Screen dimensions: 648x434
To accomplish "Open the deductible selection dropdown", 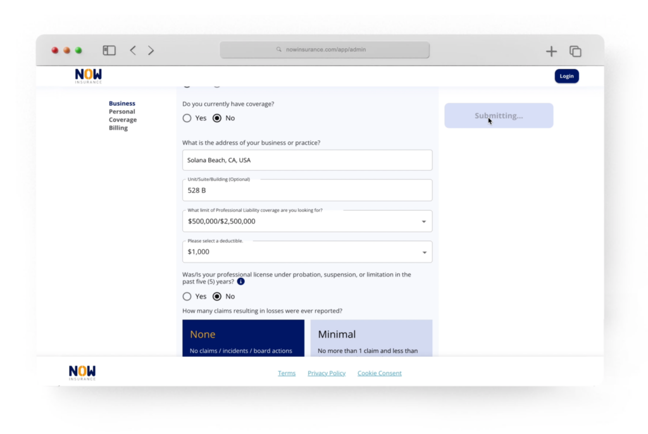I will 424,251.
